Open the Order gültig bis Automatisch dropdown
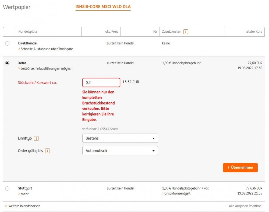 pos(120,151)
